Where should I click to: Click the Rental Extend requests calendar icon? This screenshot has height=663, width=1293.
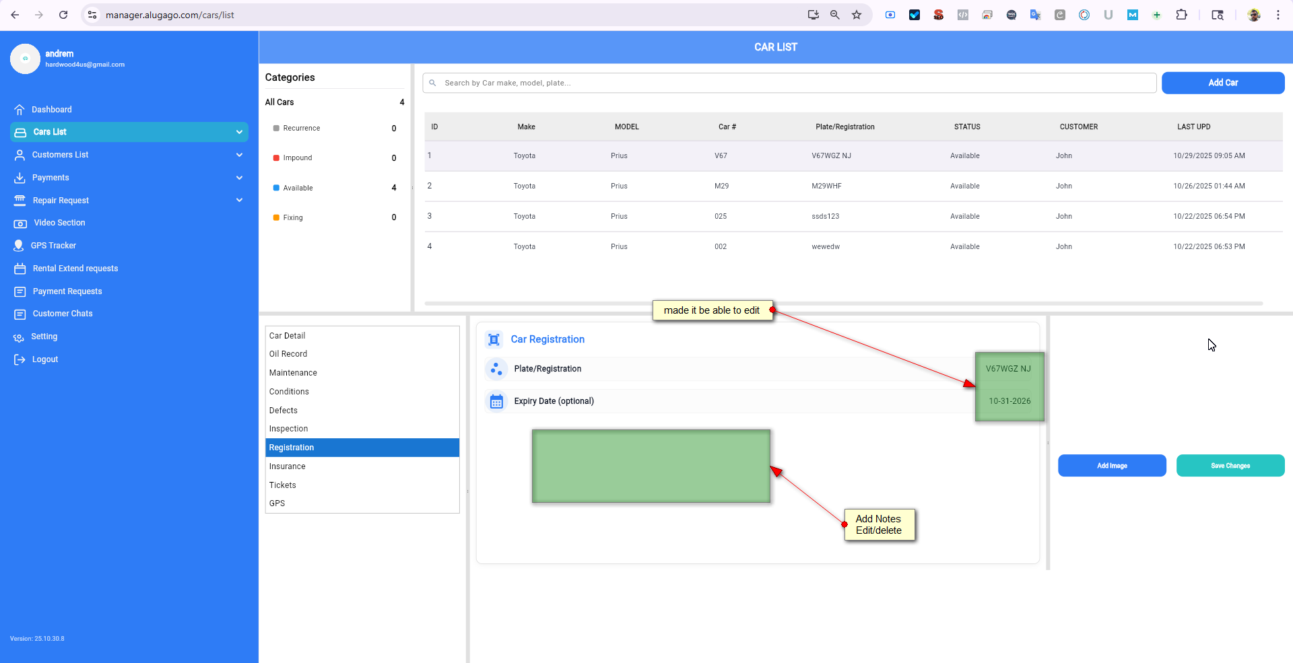[20, 269]
